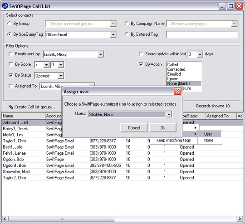
Task: Select the Showalter, Matt row
Action: click(122, 171)
